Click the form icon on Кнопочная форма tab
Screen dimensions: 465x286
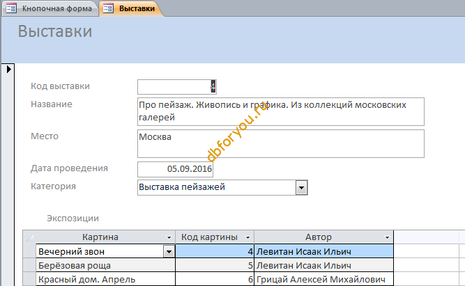(11, 8)
